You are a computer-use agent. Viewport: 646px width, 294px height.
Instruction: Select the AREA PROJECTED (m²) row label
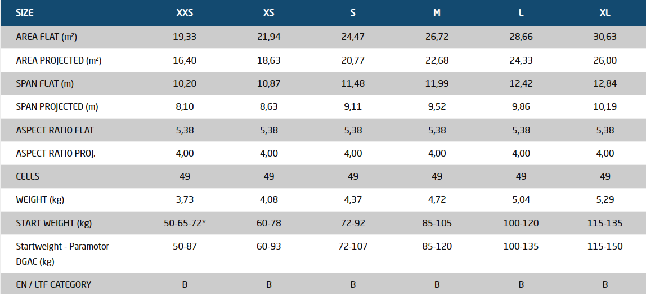(59, 60)
